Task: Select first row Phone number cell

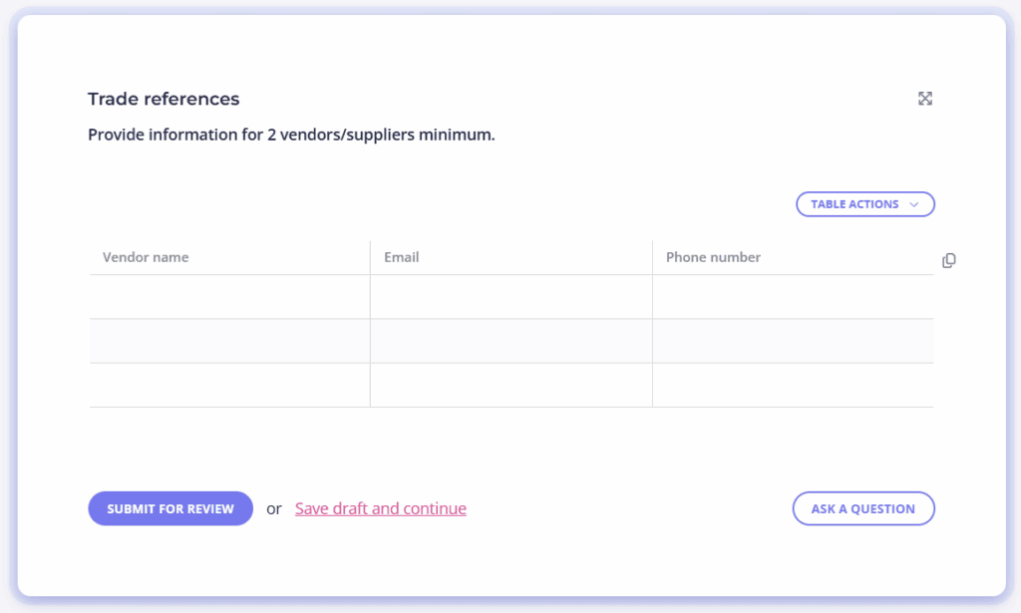Action: tap(793, 297)
